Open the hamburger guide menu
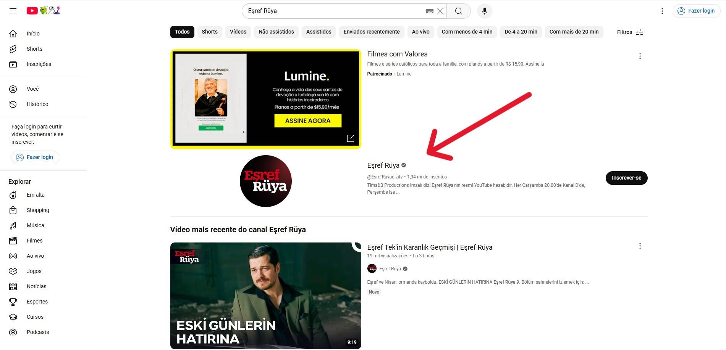Viewport: 726px width, 350px height. pyautogui.click(x=13, y=11)
